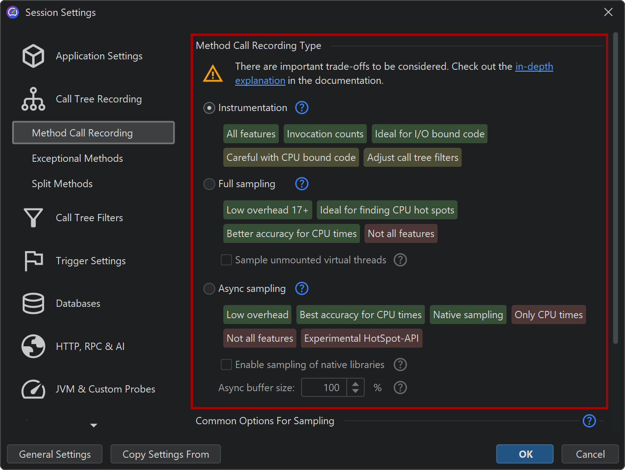Click help icon next to Instrumentation

coord(302,108)
